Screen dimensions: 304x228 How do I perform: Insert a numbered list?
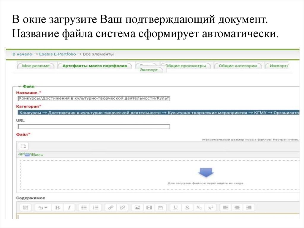click(96, 207)
